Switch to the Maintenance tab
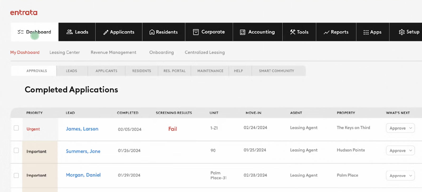 point(210,71)
